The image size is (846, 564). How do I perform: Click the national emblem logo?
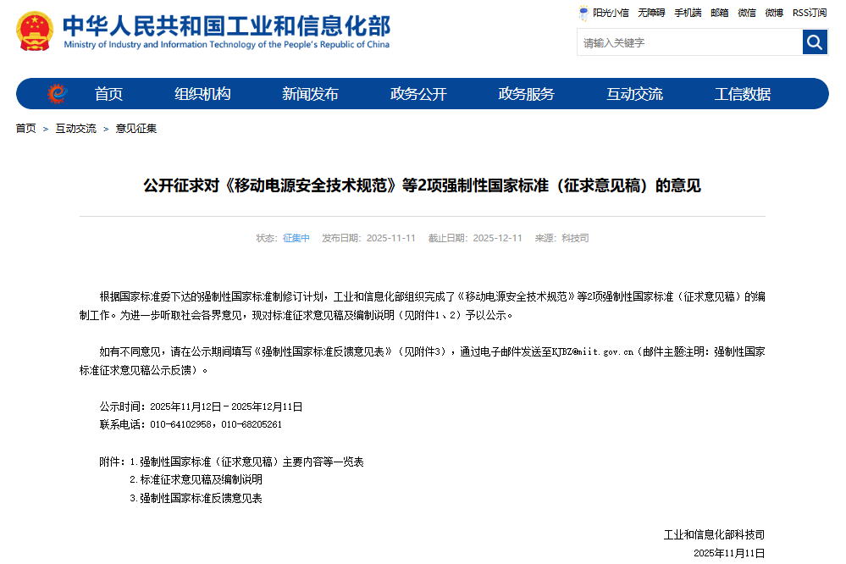33,32
